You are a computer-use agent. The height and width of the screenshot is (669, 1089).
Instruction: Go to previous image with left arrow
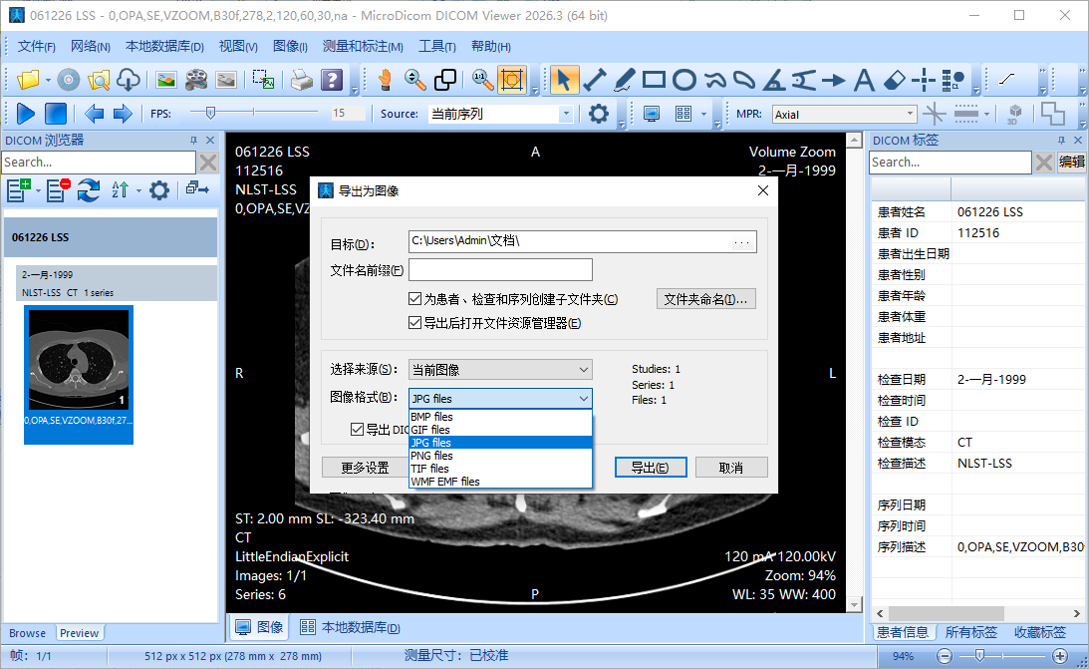(94, 114)
